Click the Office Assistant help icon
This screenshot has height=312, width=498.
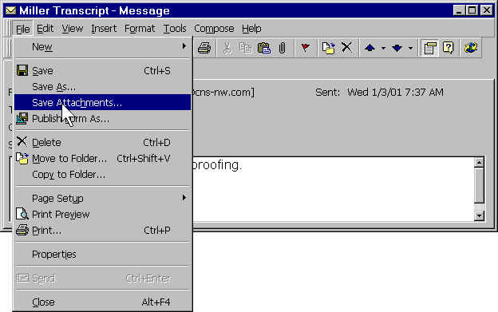click(x=449, y=48)
